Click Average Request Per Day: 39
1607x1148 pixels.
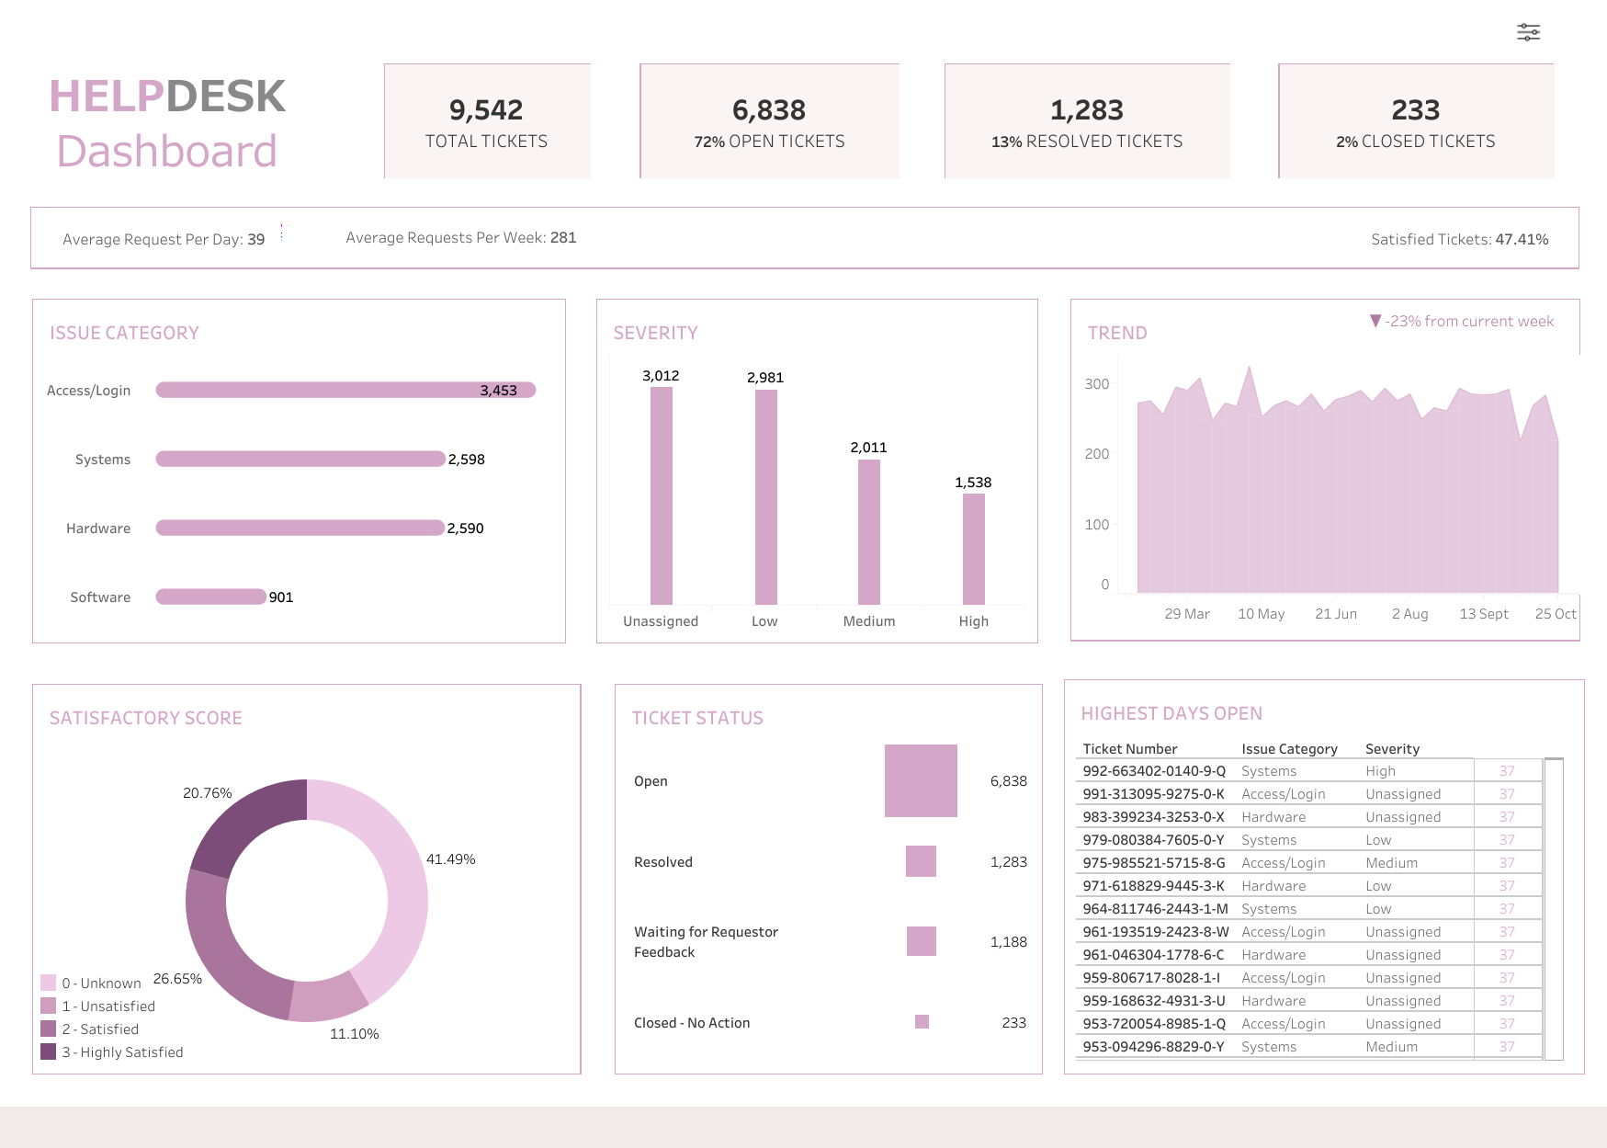[164, 239]
